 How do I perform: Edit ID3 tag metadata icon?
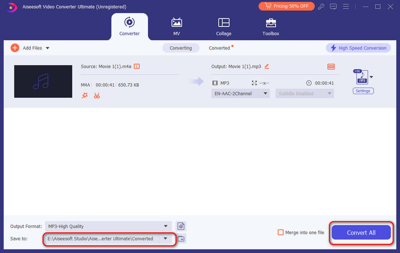coord(331,67)
